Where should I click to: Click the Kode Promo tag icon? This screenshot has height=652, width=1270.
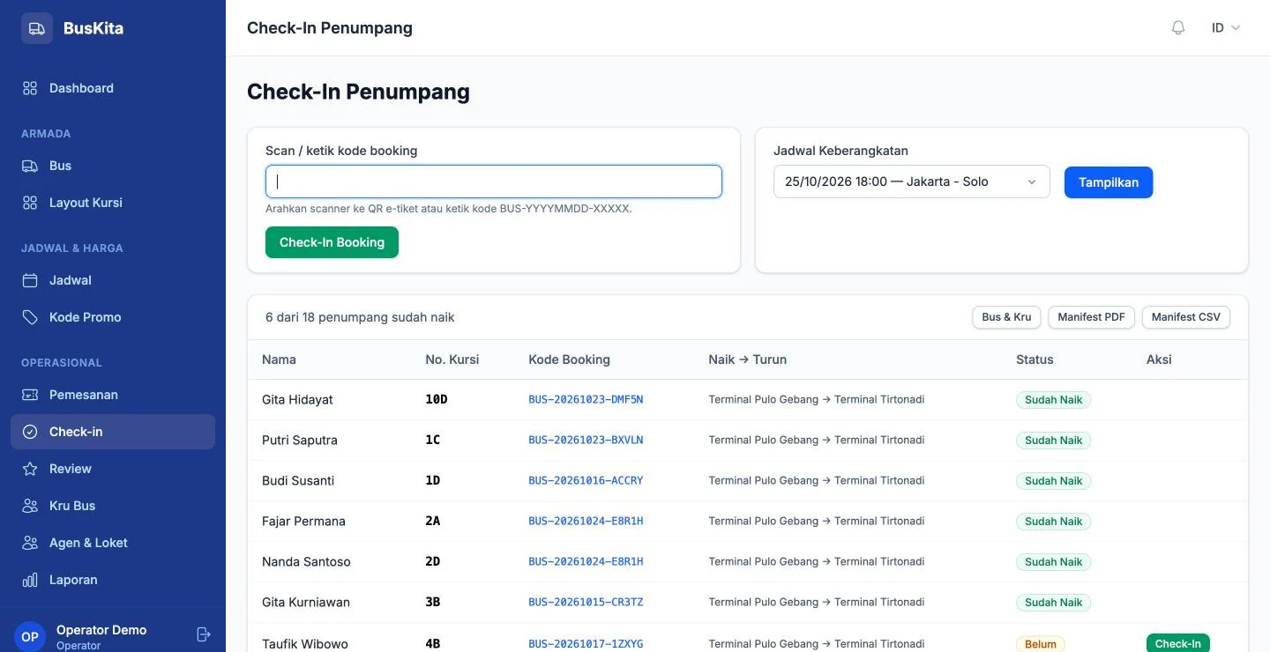tap(30, 317)
